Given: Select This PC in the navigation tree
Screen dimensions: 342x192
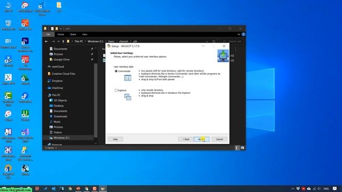Looking at the screenshot, I should click(56, 95).
